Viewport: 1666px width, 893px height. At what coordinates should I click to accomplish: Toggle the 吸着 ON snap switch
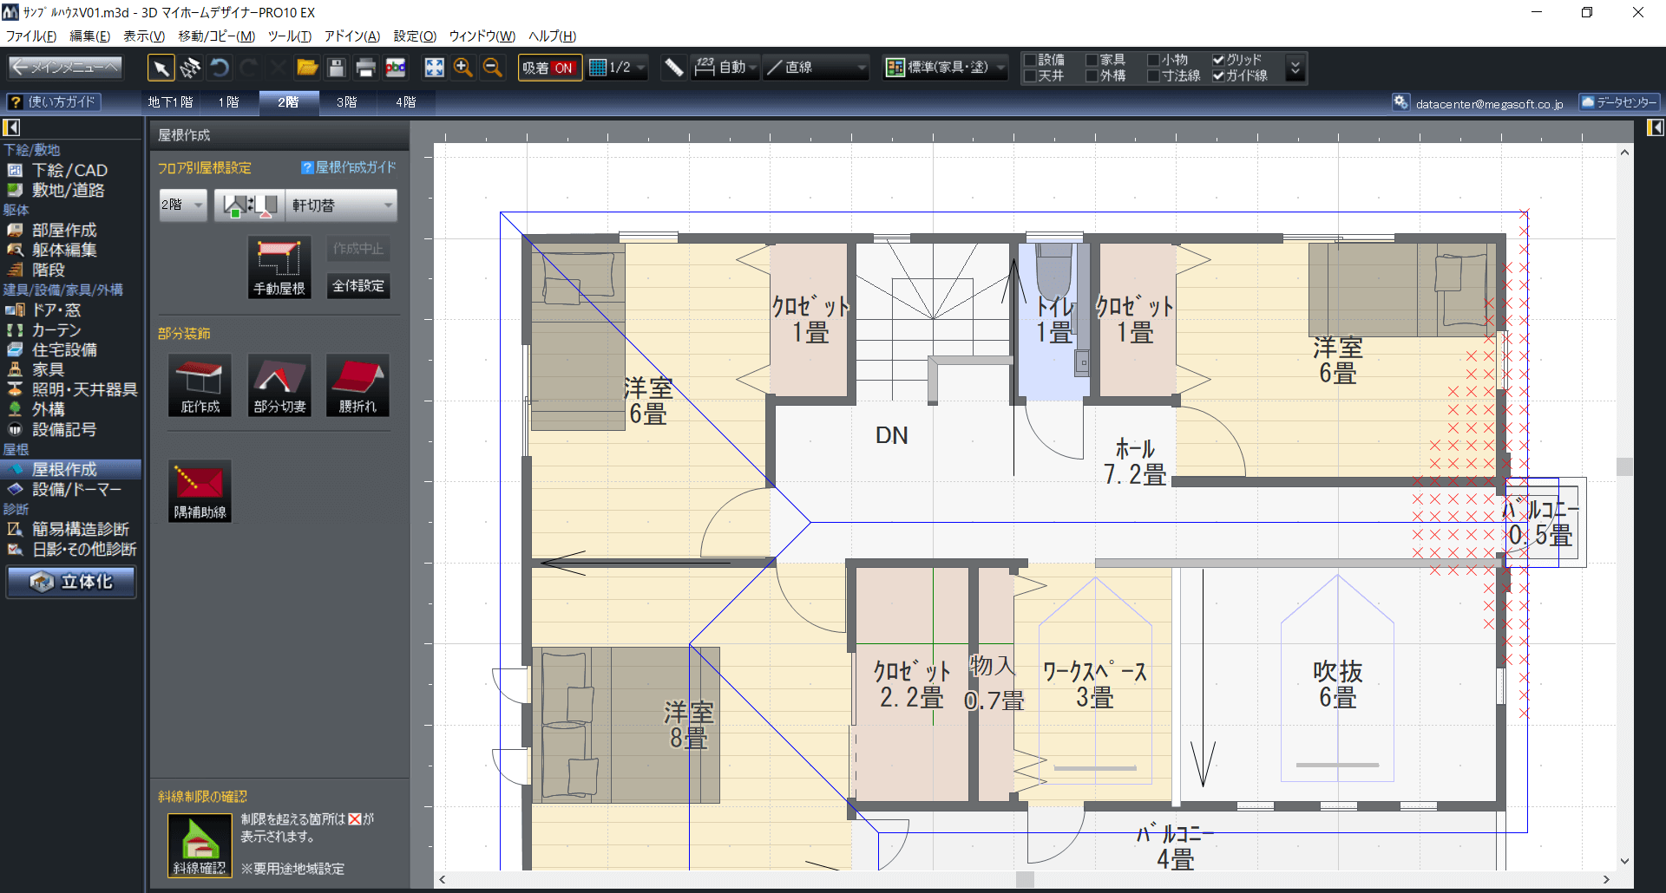[548, 68]
